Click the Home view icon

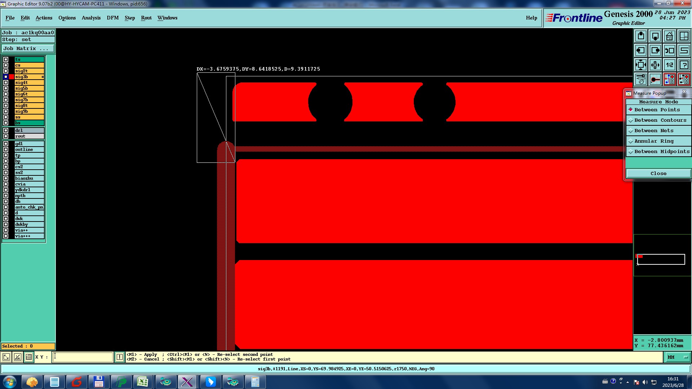point(669,36)
